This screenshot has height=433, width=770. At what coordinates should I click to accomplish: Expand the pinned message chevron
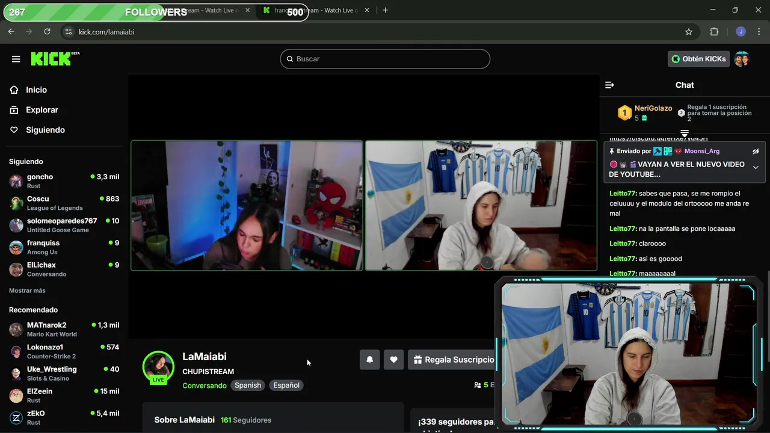pos(756,168)
